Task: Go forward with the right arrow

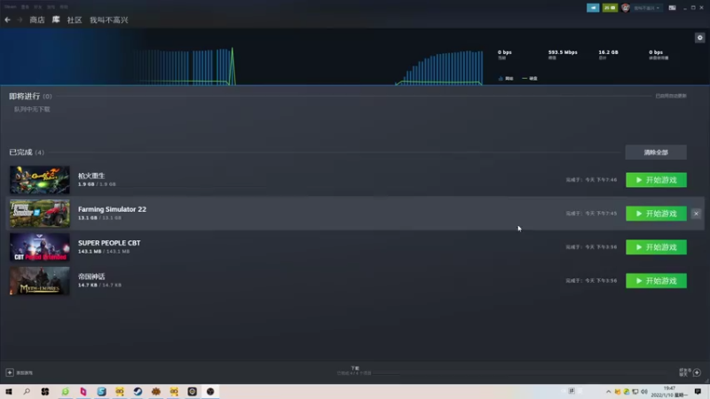Action: tap(20, 20)
